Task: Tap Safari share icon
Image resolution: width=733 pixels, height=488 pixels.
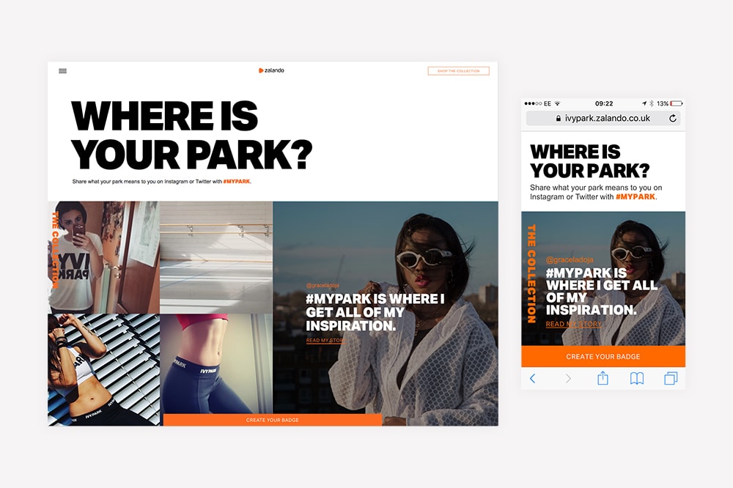Action: (x=603, y=377)
